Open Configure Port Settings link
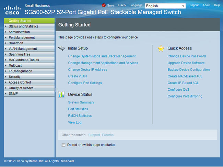 [x=85, y=83]
